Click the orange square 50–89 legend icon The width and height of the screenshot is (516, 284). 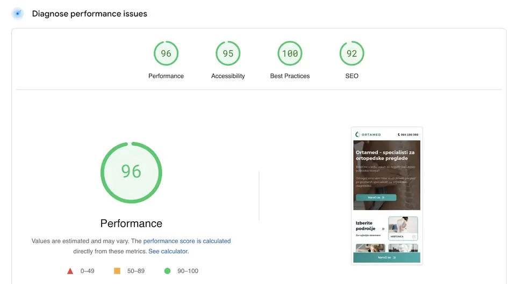pyautogui.click(x=117, y=271)
